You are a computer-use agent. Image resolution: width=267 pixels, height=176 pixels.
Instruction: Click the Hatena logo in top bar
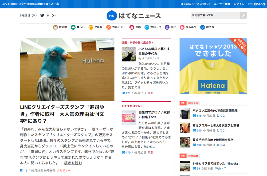click(x=256, y=4)
